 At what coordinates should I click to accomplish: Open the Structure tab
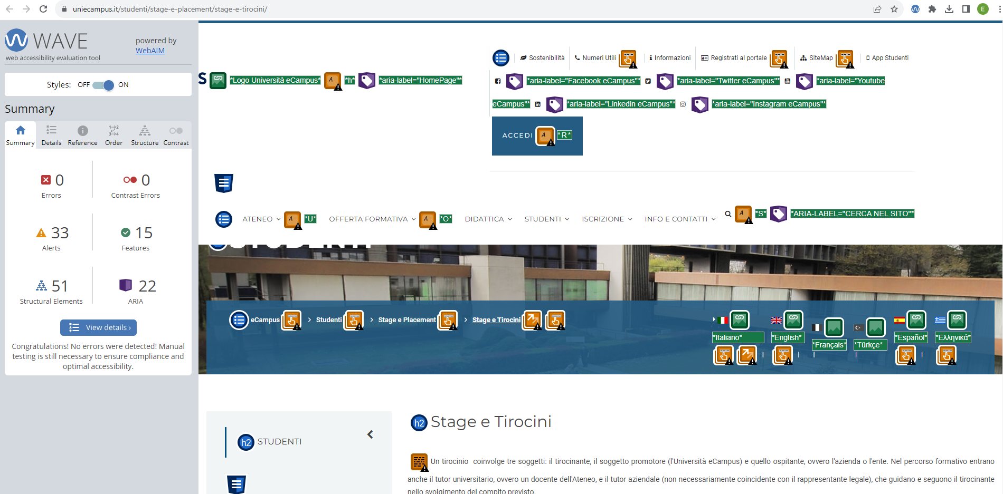coord(145,135)
